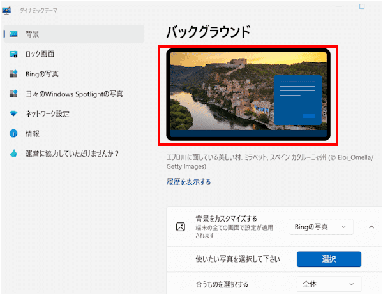
Task: Click the Windows Spotlight photo sidebar icon
Action: pyautogui.click(x=13, y=94)
